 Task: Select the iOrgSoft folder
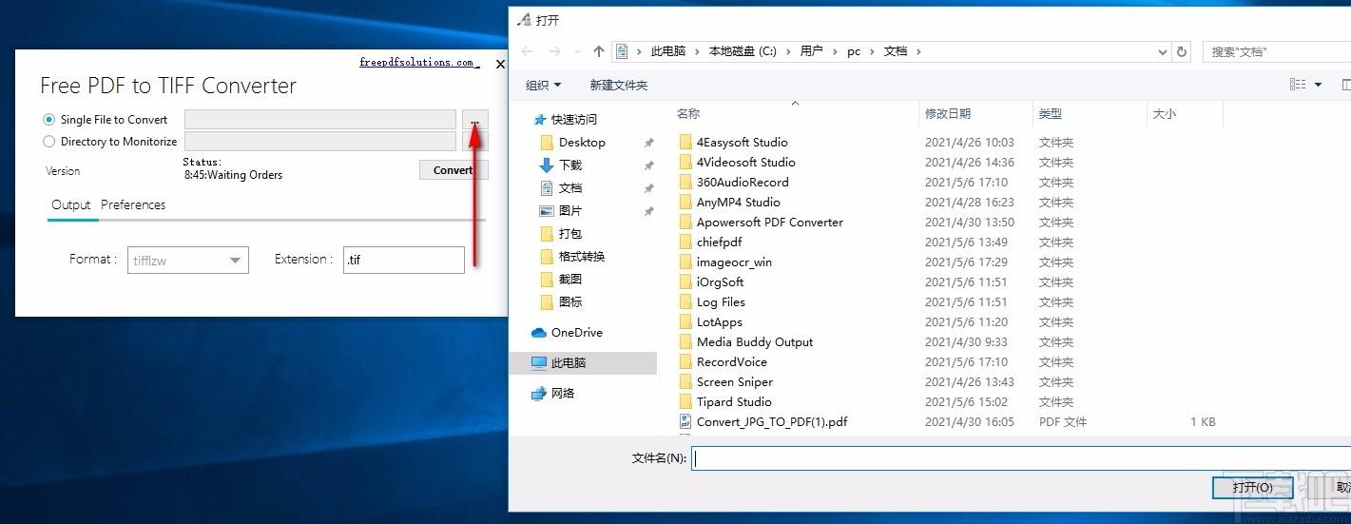pyautogui.click(x=720, y=281)
